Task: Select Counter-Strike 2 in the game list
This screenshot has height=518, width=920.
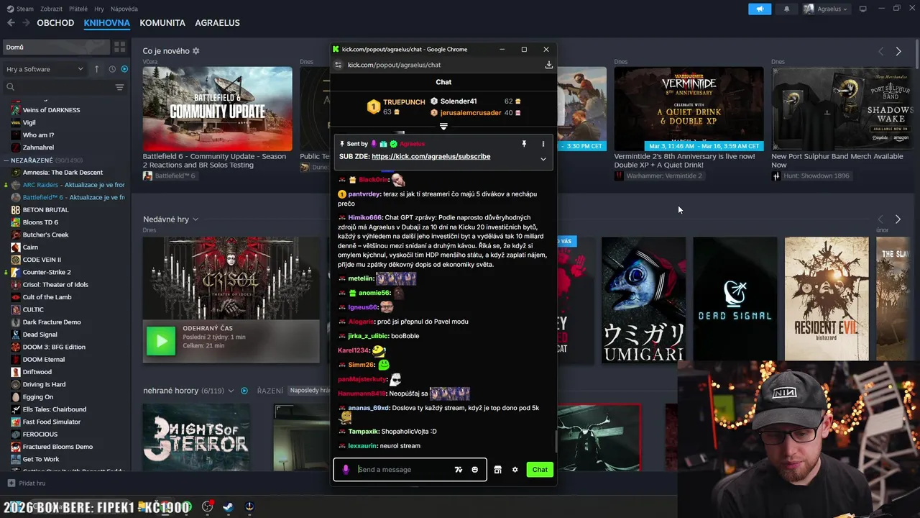Action: (x=47, y=272)
